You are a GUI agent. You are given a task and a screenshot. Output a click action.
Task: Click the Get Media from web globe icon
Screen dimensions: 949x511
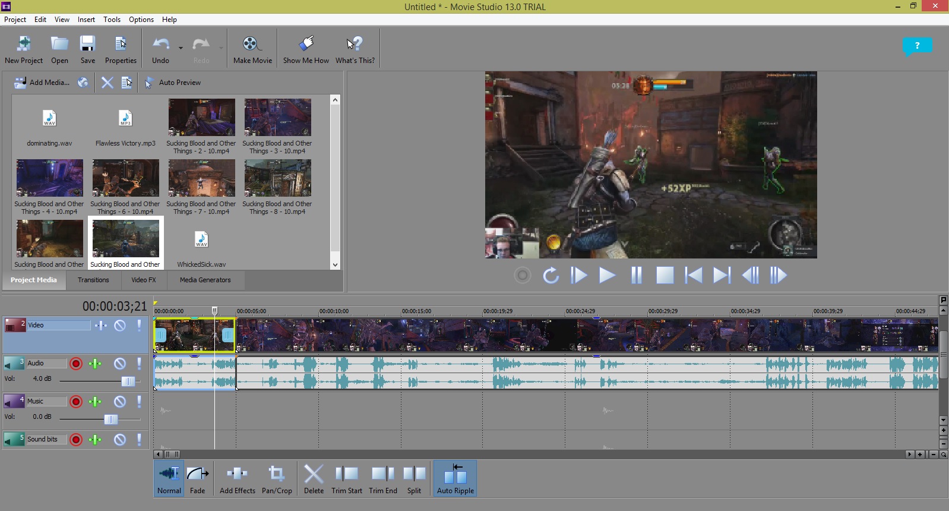83,83
